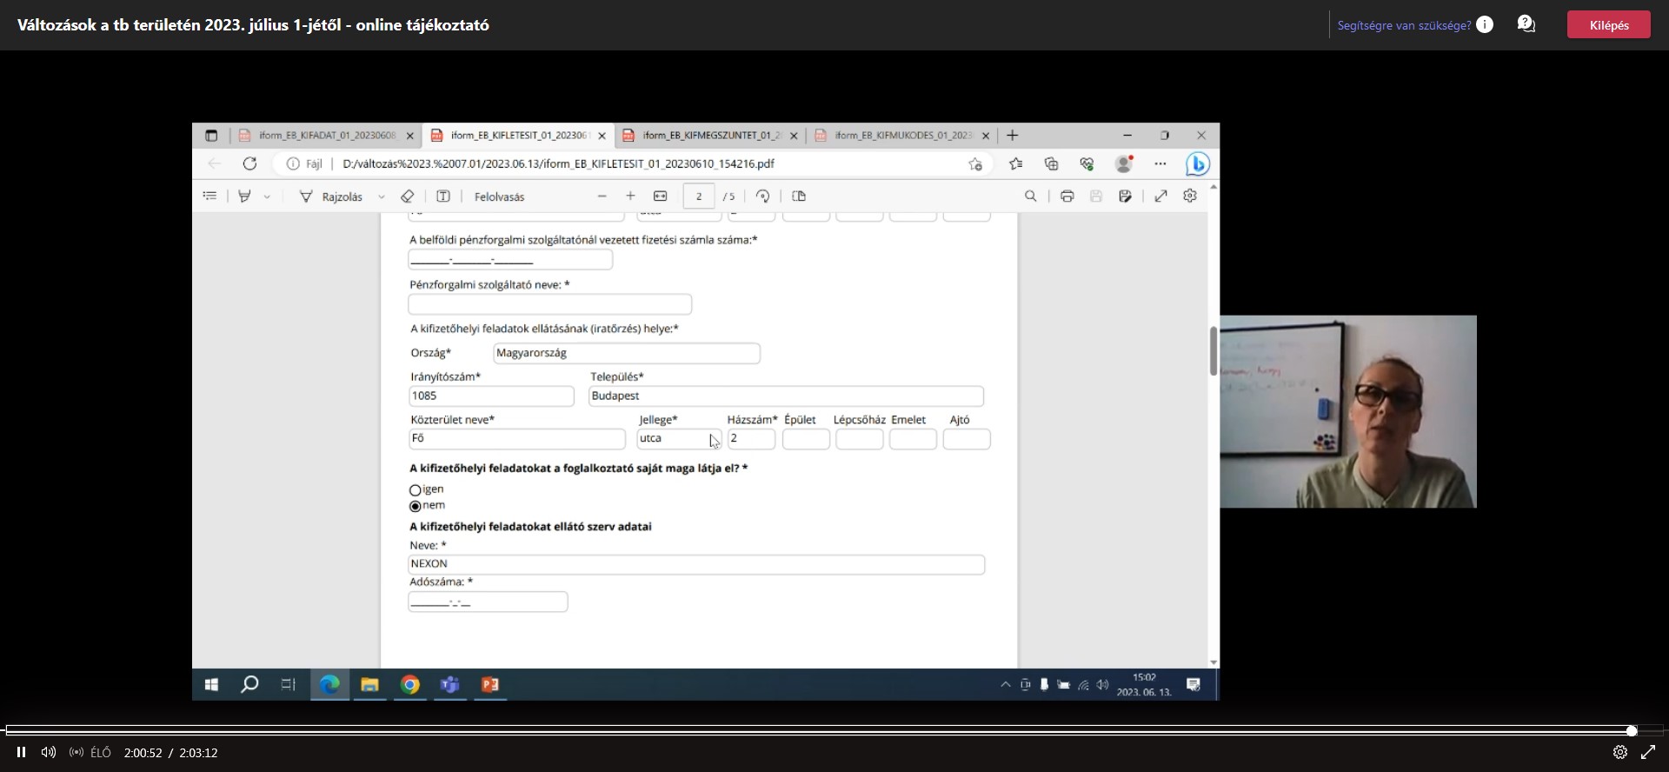Click the Irányítószám field showing 1085
1669x772 pixels.
pyautogui.click(x=491, y=396)
